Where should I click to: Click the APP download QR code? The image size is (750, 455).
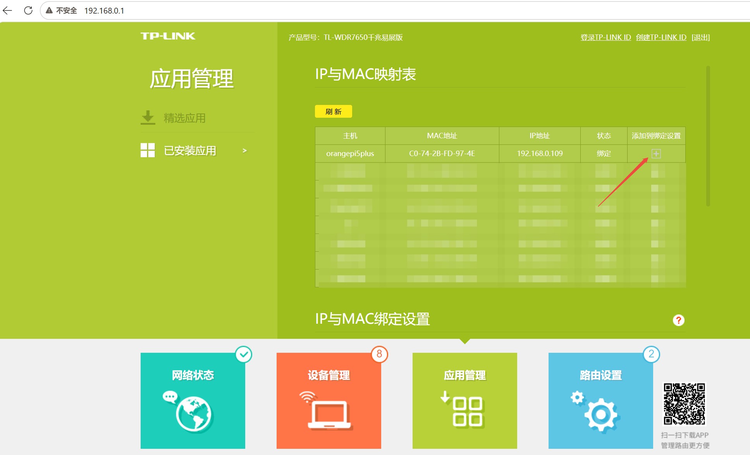685,404
